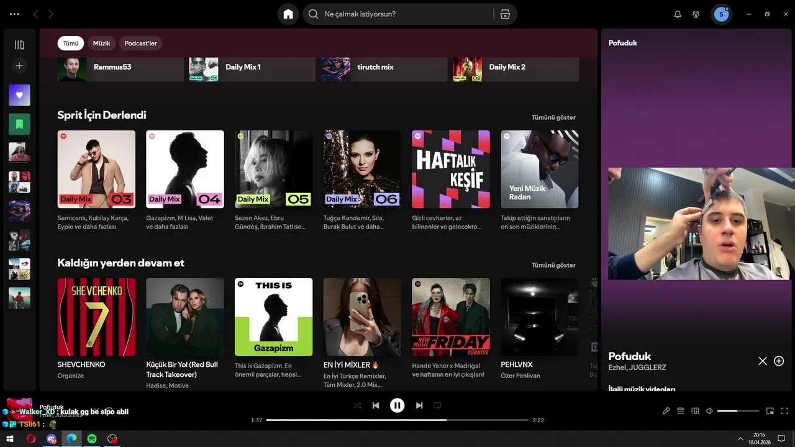
Task: Open Your Episodes green bookmark tile
Action: tap(19, 124)
